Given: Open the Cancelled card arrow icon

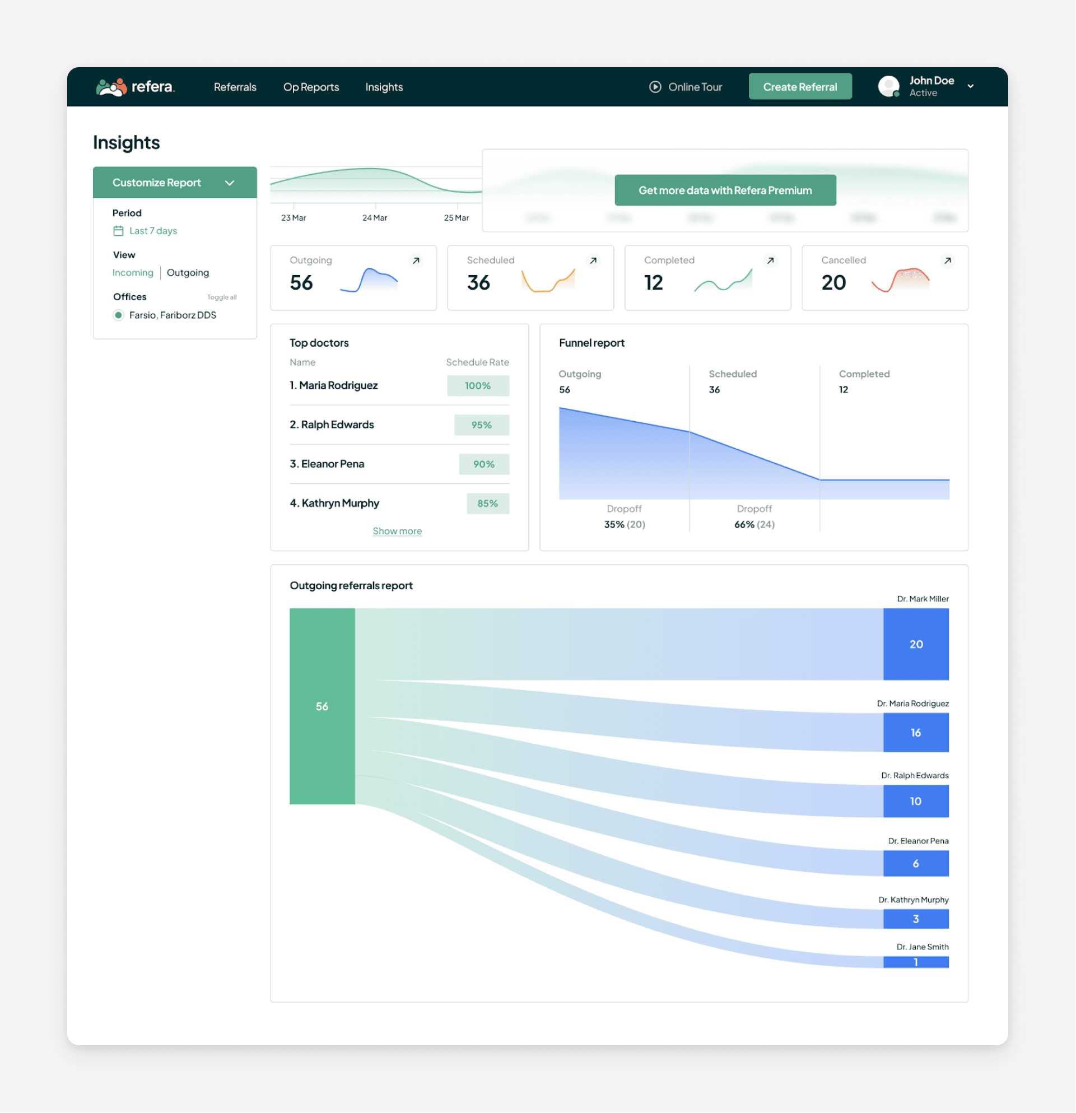Looking at the screenshot, I should [x=947, y=260].
